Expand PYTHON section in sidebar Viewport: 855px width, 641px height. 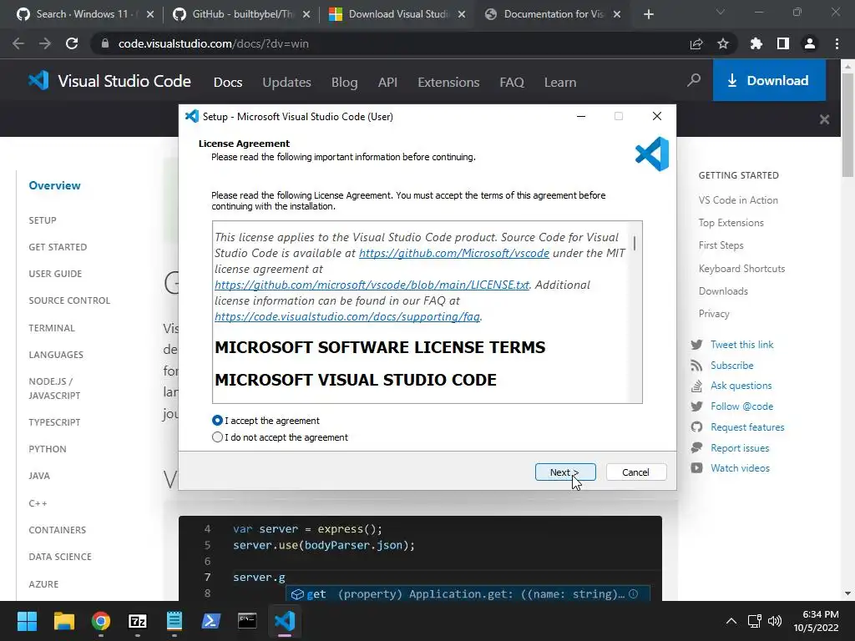point(48,449)
